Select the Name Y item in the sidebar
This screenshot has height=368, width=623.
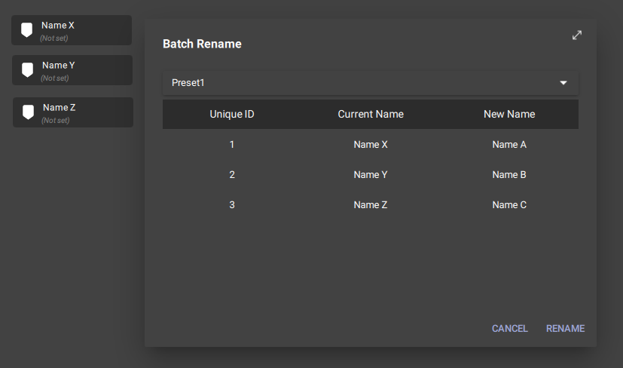pos(72,70)
